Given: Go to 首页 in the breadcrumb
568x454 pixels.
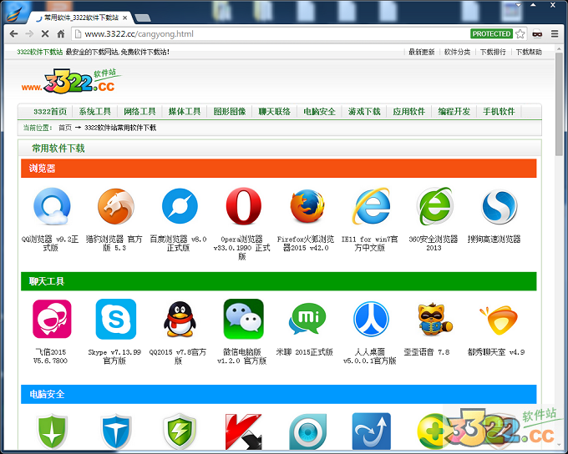Looking at the screenshot, I should [65, 128].
